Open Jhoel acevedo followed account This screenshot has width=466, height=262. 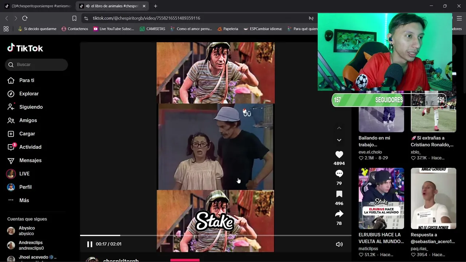coord(32,258)
